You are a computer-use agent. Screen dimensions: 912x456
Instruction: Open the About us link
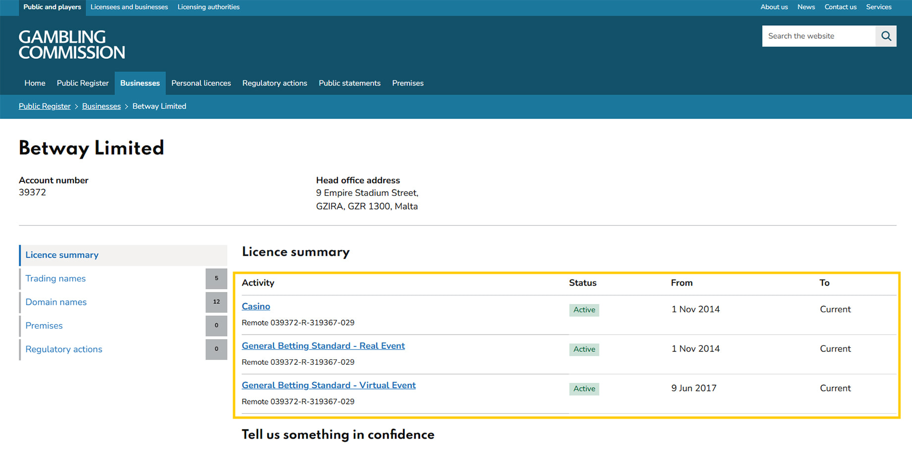click(x=774, y=7)
